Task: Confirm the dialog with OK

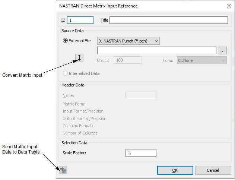Action: (x=175, y=170)
